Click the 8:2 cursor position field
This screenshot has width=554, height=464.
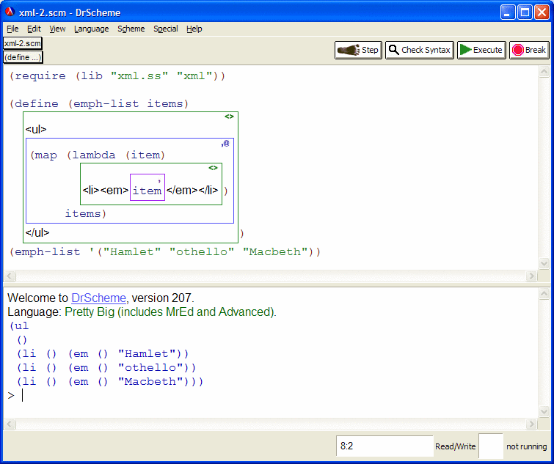point(384,446)
